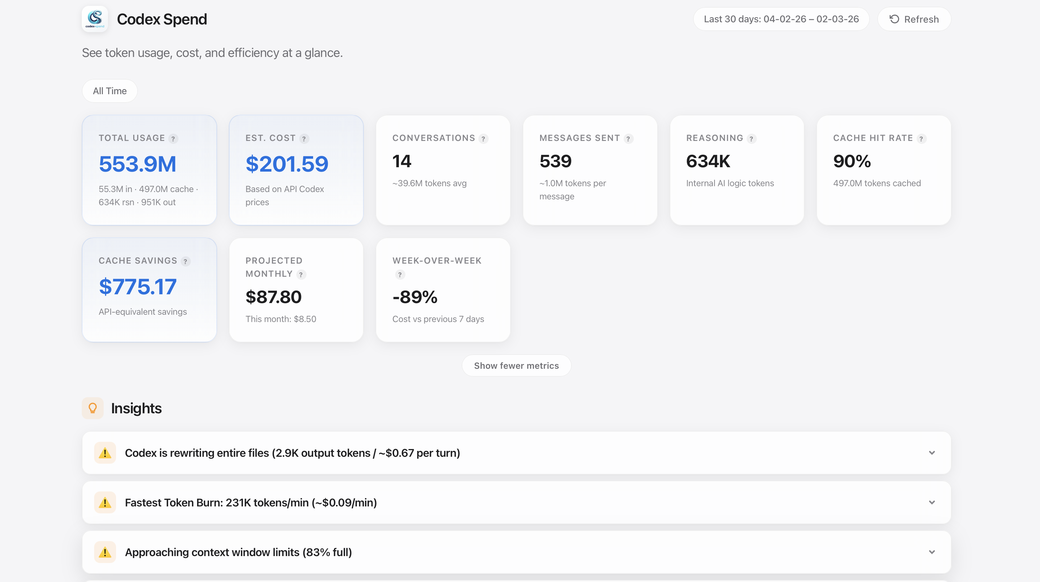Image resolution: width=1040 pixels, height=582 pixels.
Task: Click the Codex Spend logo icon
Action: pyautogui.click(x=95, y=19)
